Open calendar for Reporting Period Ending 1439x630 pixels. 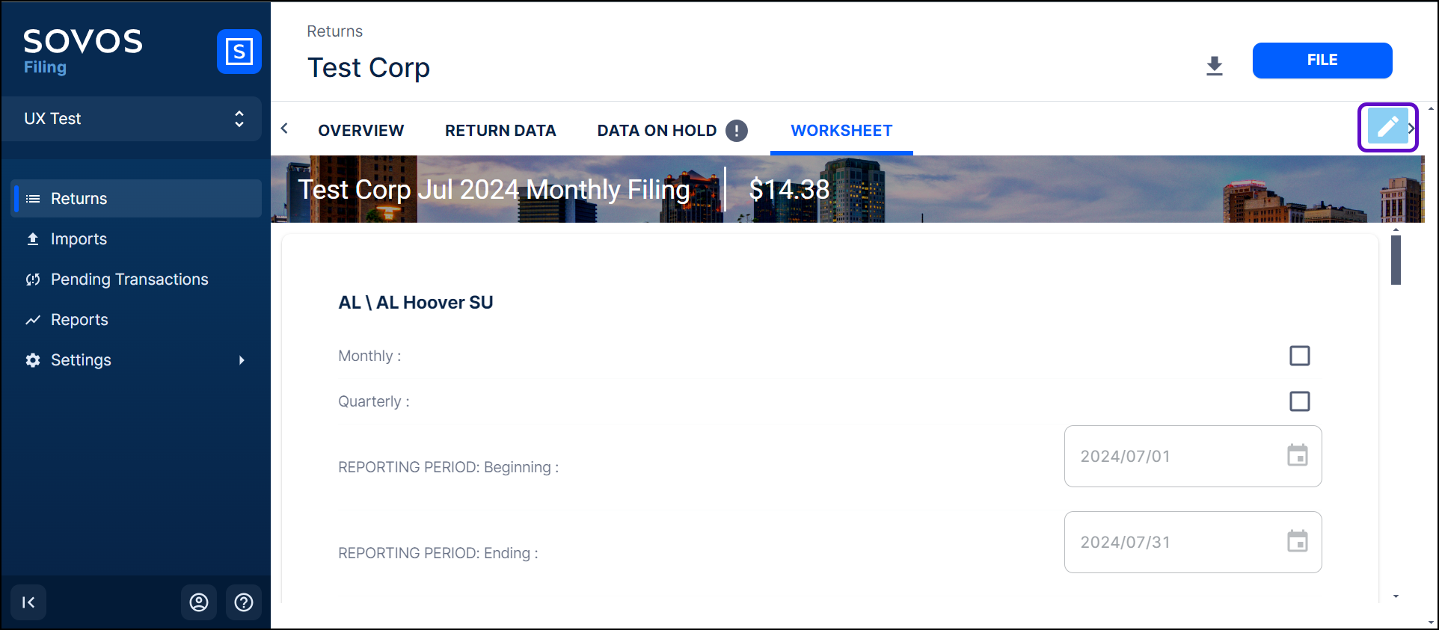1297,541
